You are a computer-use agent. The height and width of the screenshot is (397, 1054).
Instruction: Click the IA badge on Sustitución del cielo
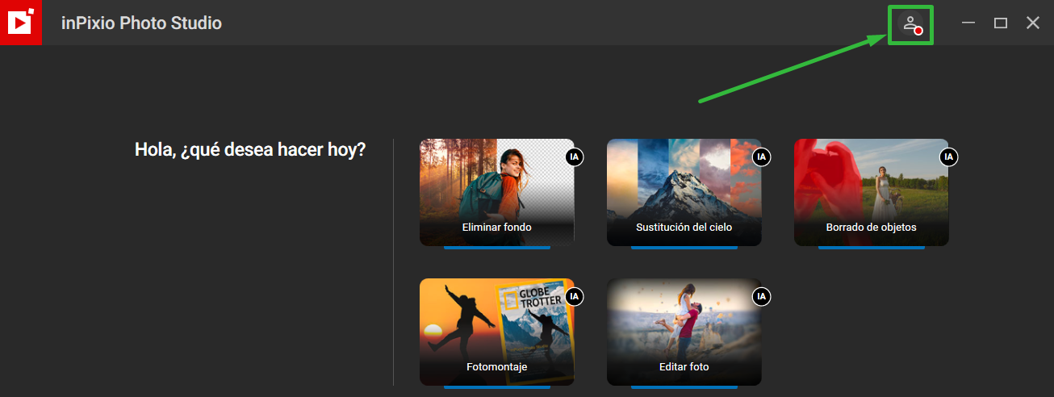[x=761, y=157]
